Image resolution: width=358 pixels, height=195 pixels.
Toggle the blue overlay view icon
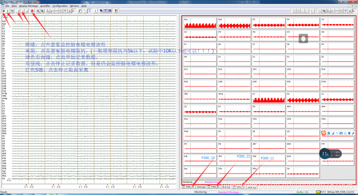click(90, 11)
